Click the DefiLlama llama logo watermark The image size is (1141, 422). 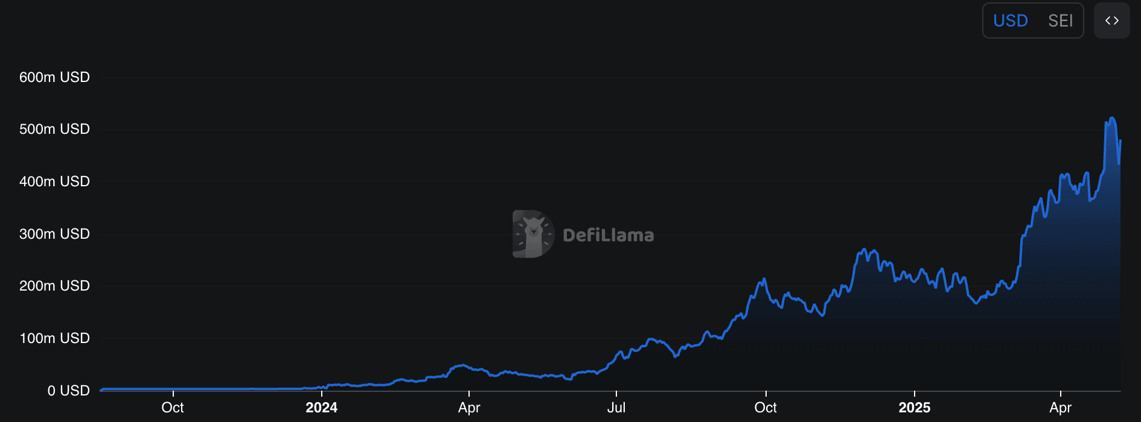point(533,234)
